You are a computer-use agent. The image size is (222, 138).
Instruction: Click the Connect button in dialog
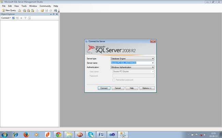(104, 88)
